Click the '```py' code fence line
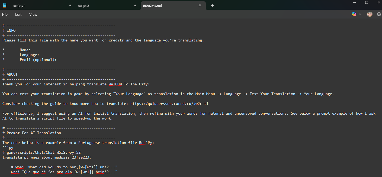Screen dimensions: 382x177 coord(8,147)
